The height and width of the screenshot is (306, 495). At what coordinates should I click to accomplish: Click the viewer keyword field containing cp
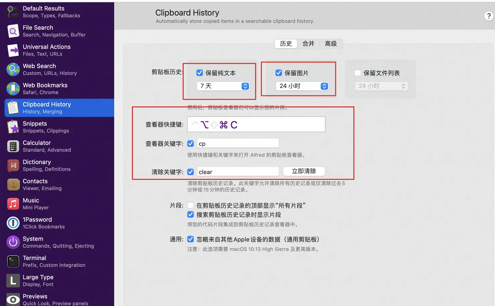point(238,143)
